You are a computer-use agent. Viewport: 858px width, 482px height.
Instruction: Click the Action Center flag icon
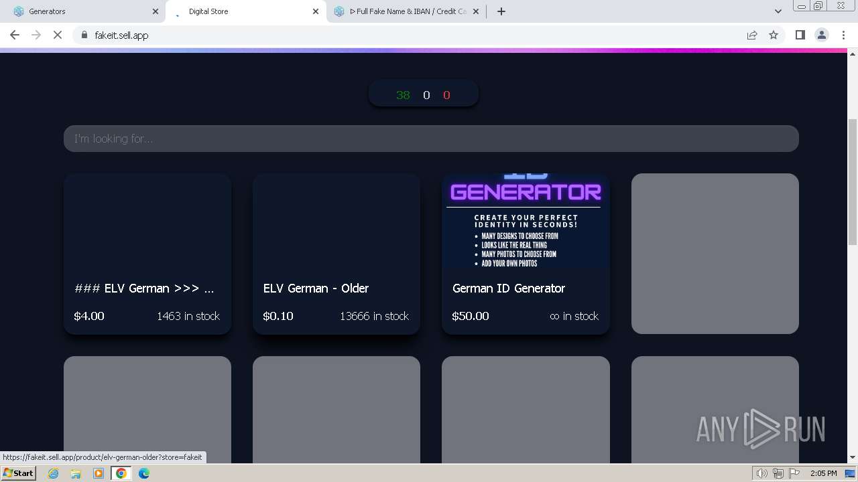coord(794,473)
